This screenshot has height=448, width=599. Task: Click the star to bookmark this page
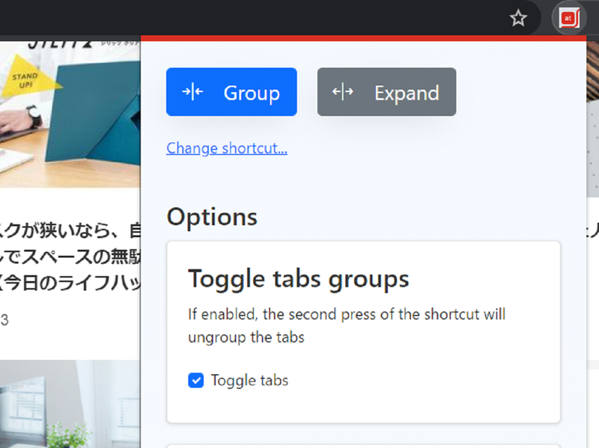tap(517, 18)
